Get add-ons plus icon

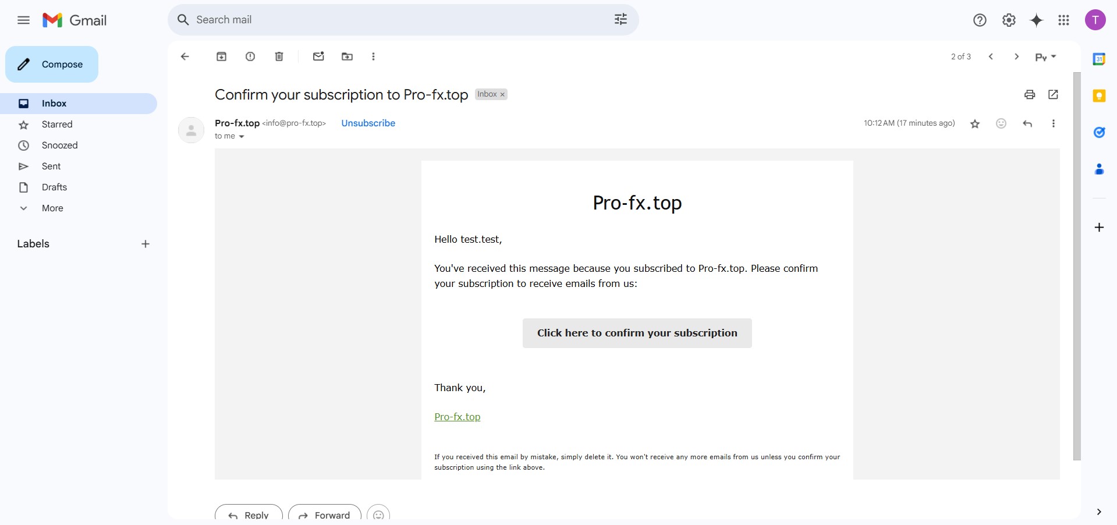[x=1099, y=227]
